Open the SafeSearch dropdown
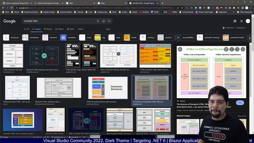This screenshot has width=254, height=143. point(241,28)
